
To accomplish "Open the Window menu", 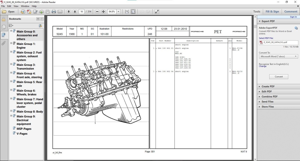I will coord(25,6).
